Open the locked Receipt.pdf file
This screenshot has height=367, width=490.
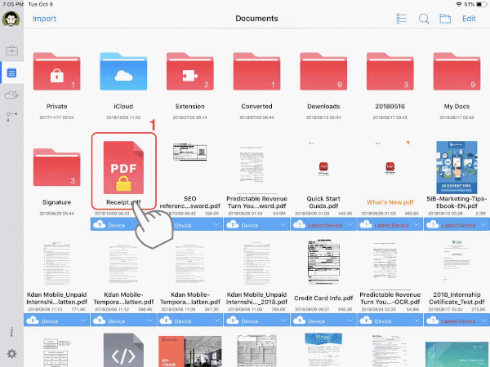(x=123, y=167)
